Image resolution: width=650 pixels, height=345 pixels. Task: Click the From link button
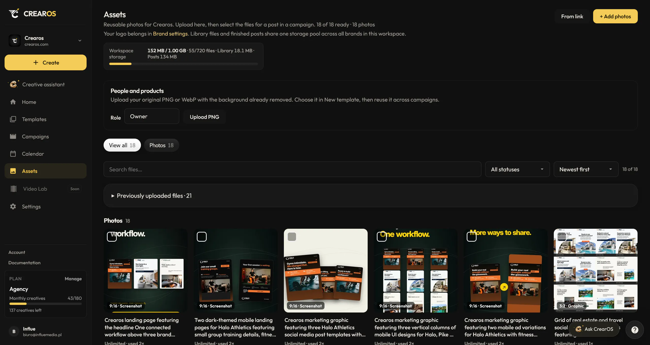pyautogui.click(x=572, y=16)
